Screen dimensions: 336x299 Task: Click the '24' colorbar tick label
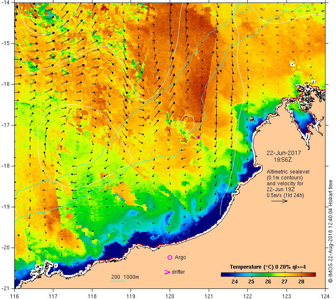click(x=235, y=282)
